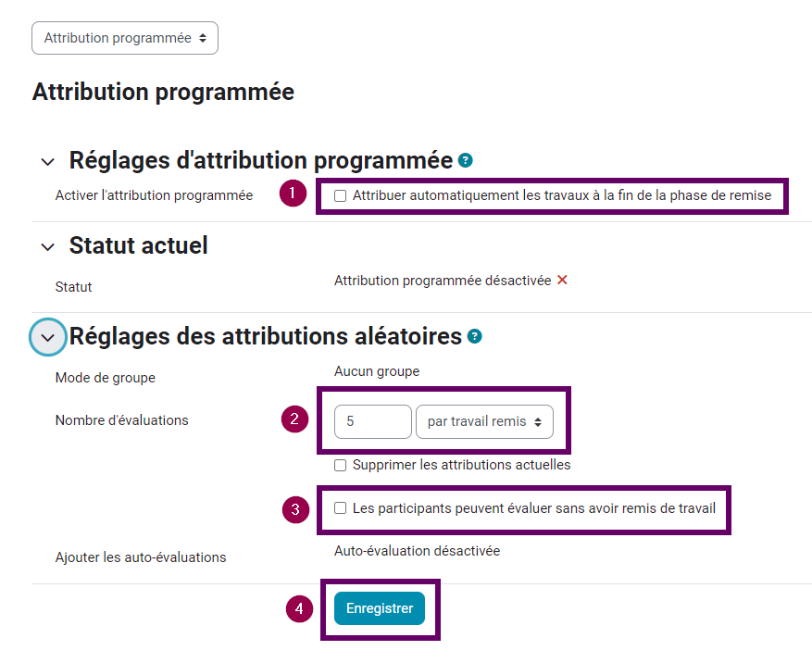The image size is (812, 663).
Task: Collapse the Statut actuel section
Action: click(x=47, y=247)
